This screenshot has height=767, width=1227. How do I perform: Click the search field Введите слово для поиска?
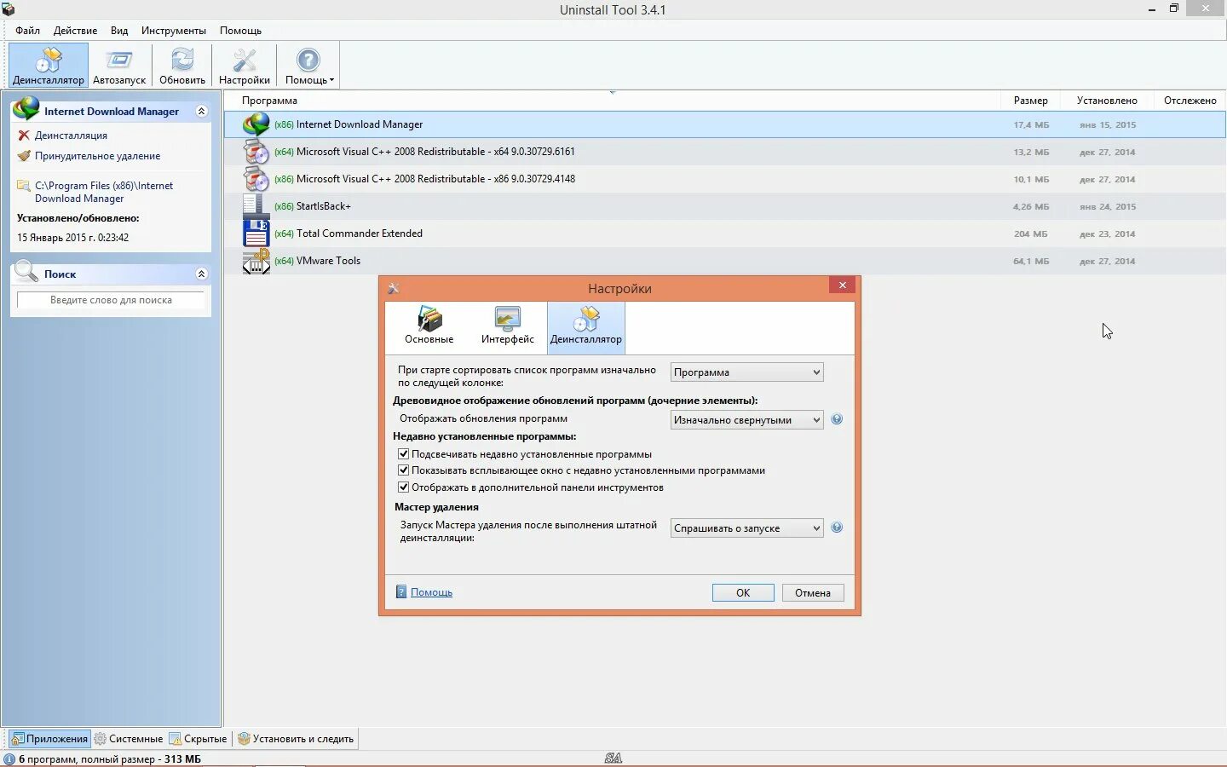pyautogui.click(x=111, y=300)
